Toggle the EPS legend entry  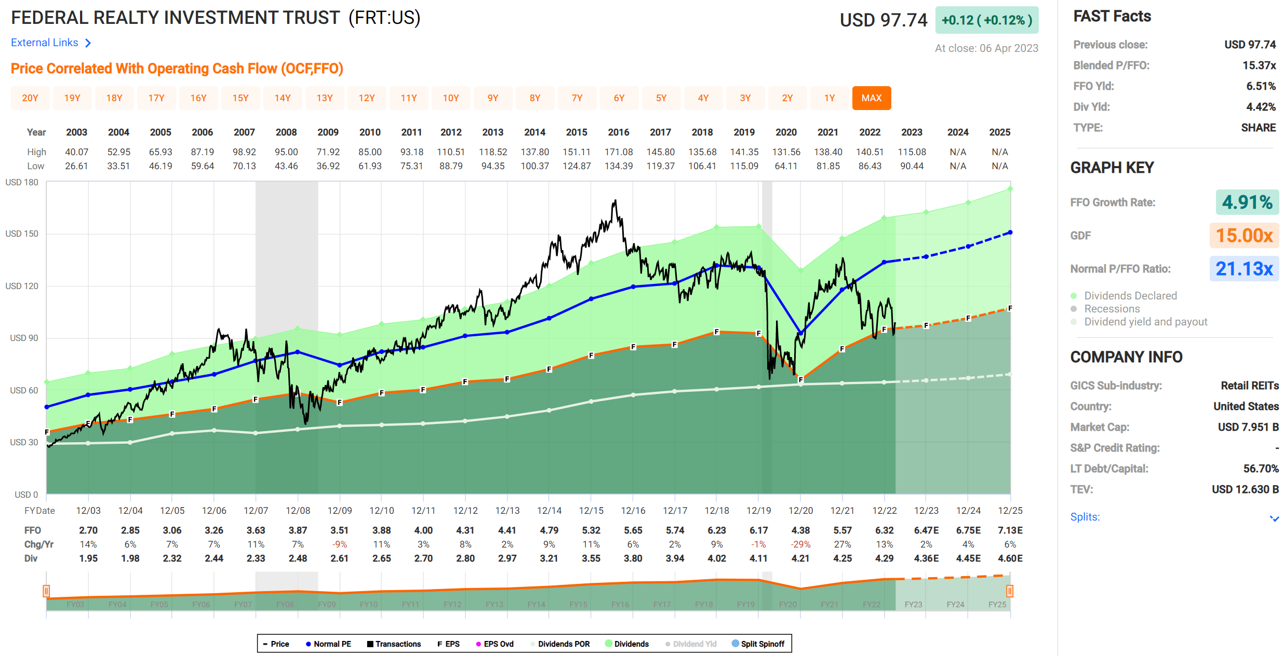click(448, 644)
